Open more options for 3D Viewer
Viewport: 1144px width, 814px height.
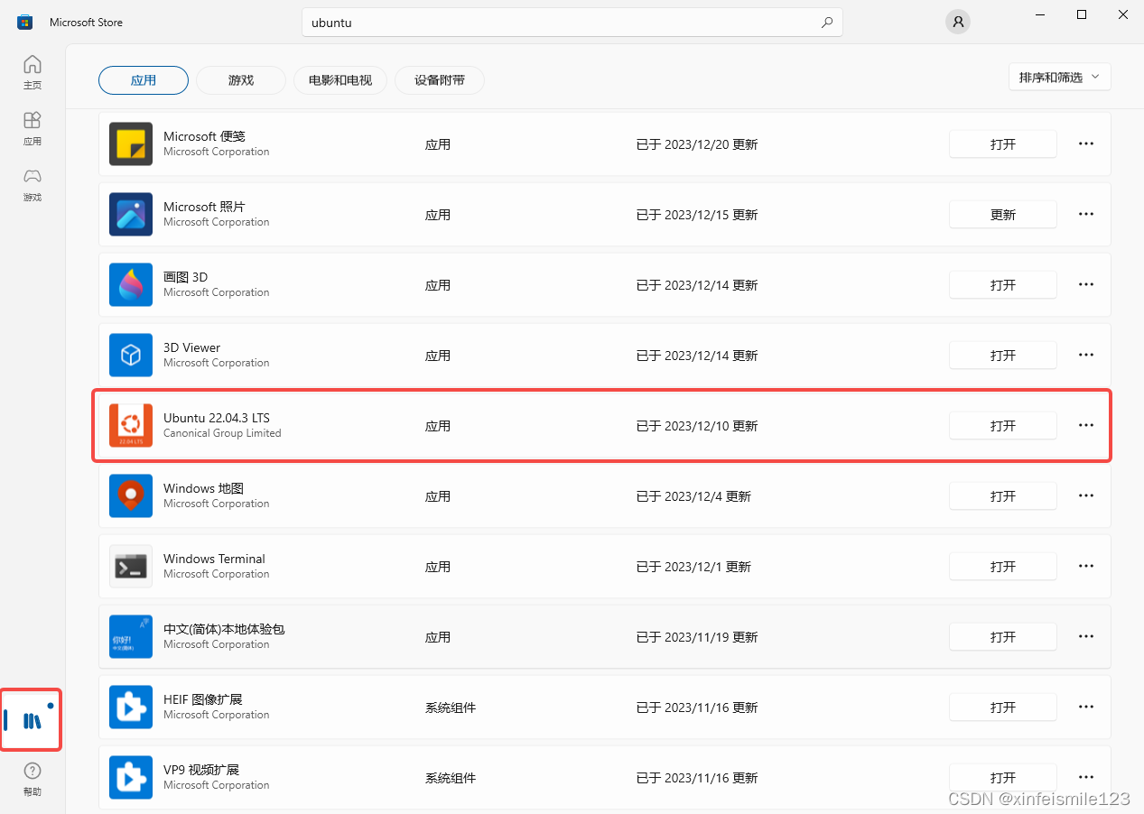(1086, 355)
